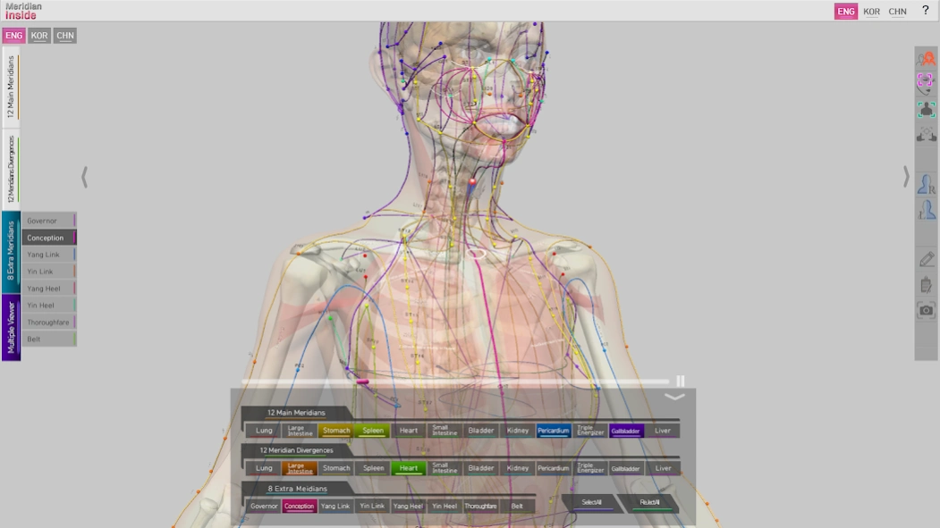This screenshot has height=528, width=940.
Task: Click the white rotation slider track
Action: click(455, 381)
